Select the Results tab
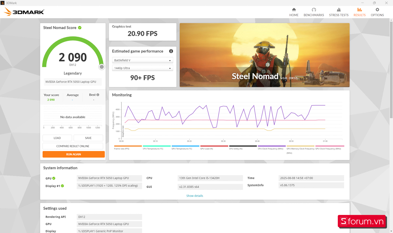The width and height of the screenshot is (393, 233). pos(359,12)
